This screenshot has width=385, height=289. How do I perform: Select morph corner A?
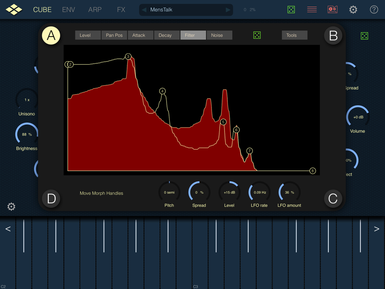(x=51, y=35)
